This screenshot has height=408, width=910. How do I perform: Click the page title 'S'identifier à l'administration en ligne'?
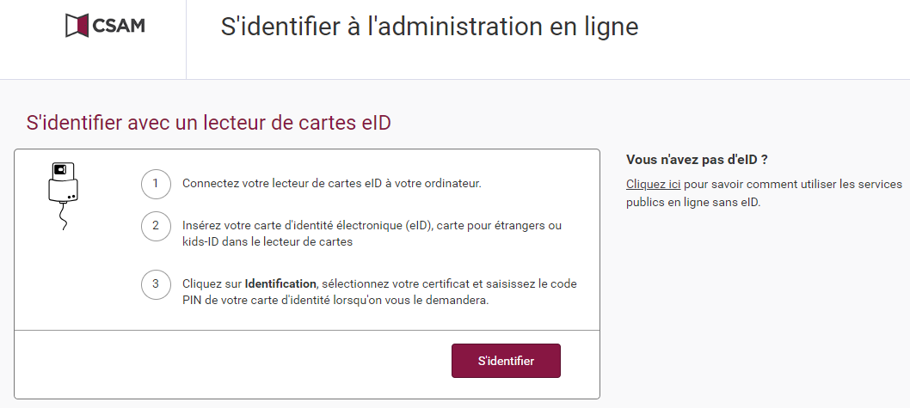429,27
